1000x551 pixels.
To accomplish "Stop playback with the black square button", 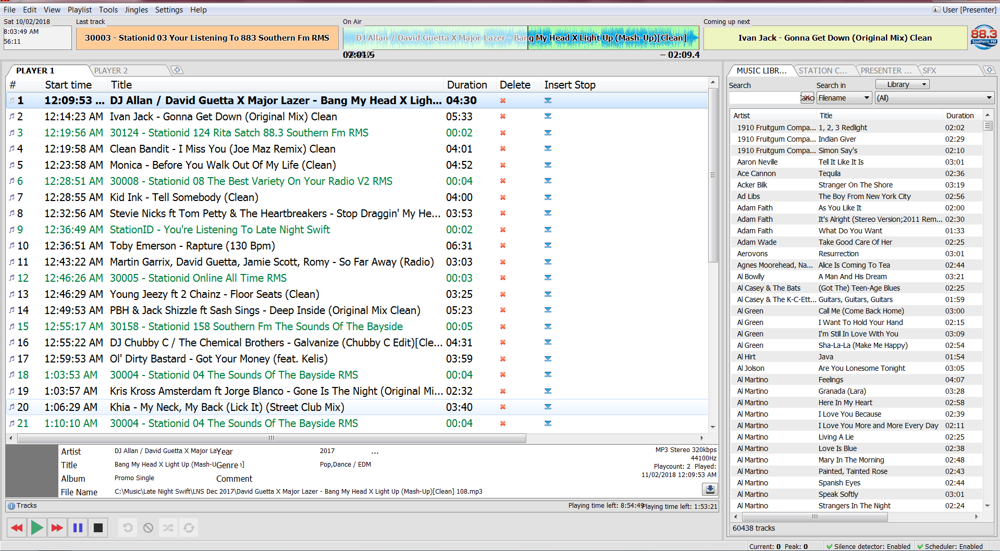I will 98,528.
